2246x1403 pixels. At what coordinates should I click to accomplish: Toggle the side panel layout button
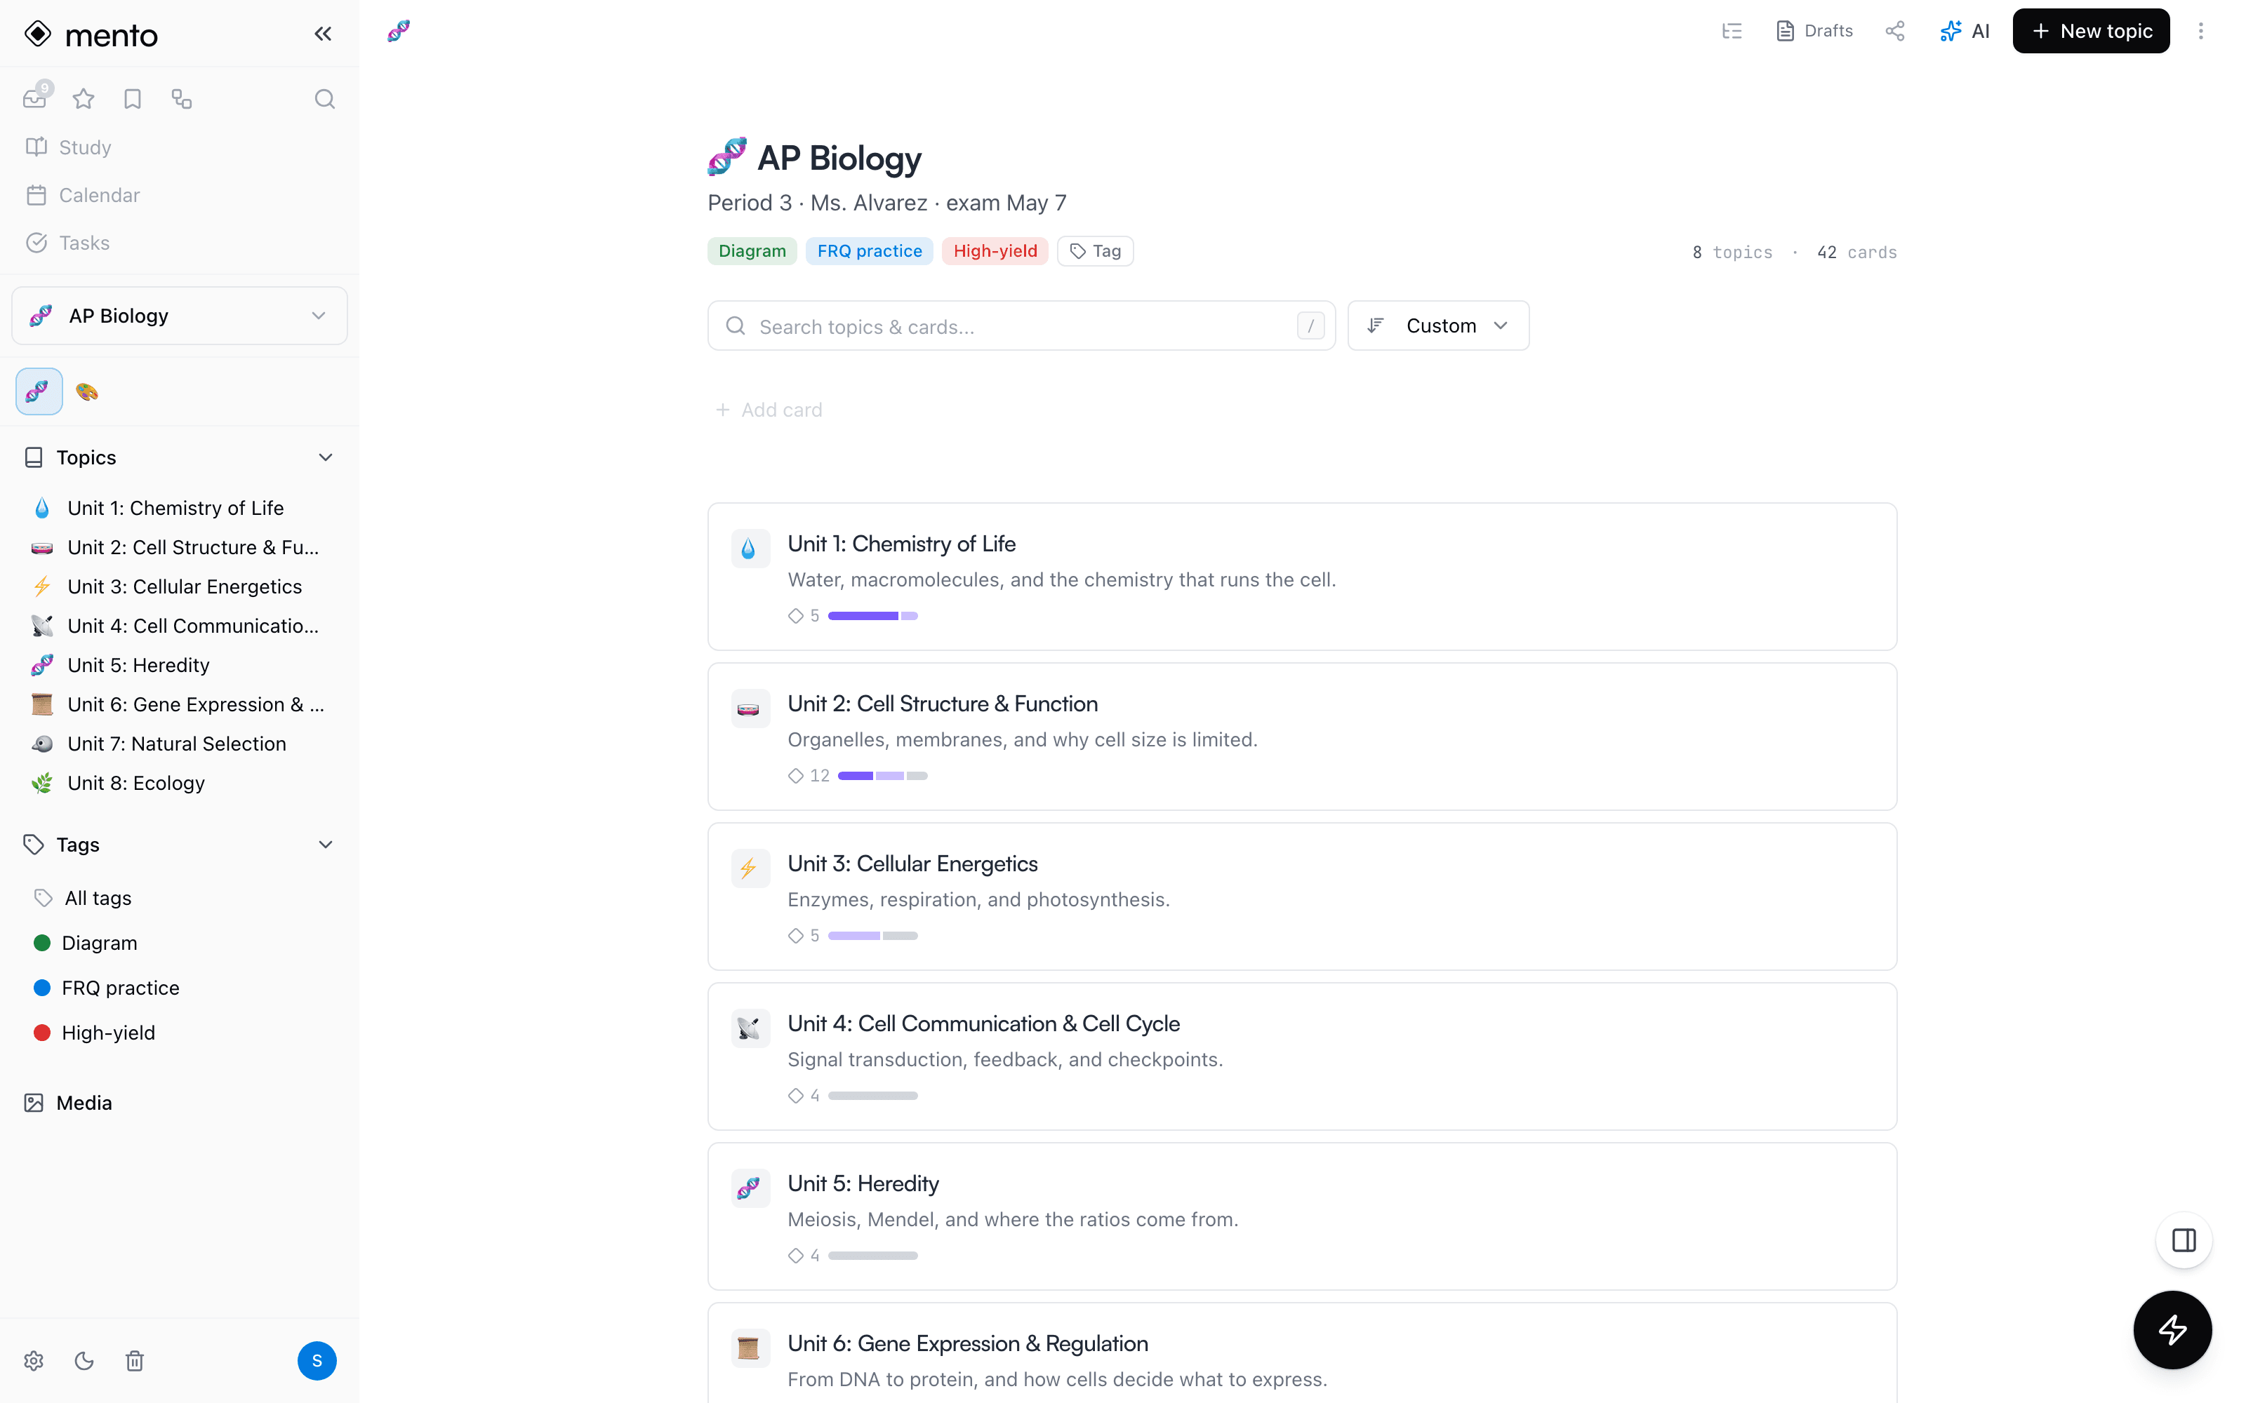[2184, 1240]
